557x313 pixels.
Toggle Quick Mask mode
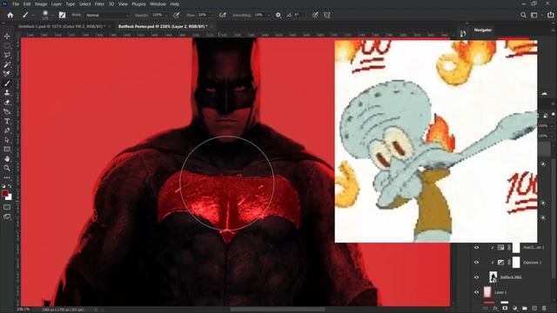[7, 207]
